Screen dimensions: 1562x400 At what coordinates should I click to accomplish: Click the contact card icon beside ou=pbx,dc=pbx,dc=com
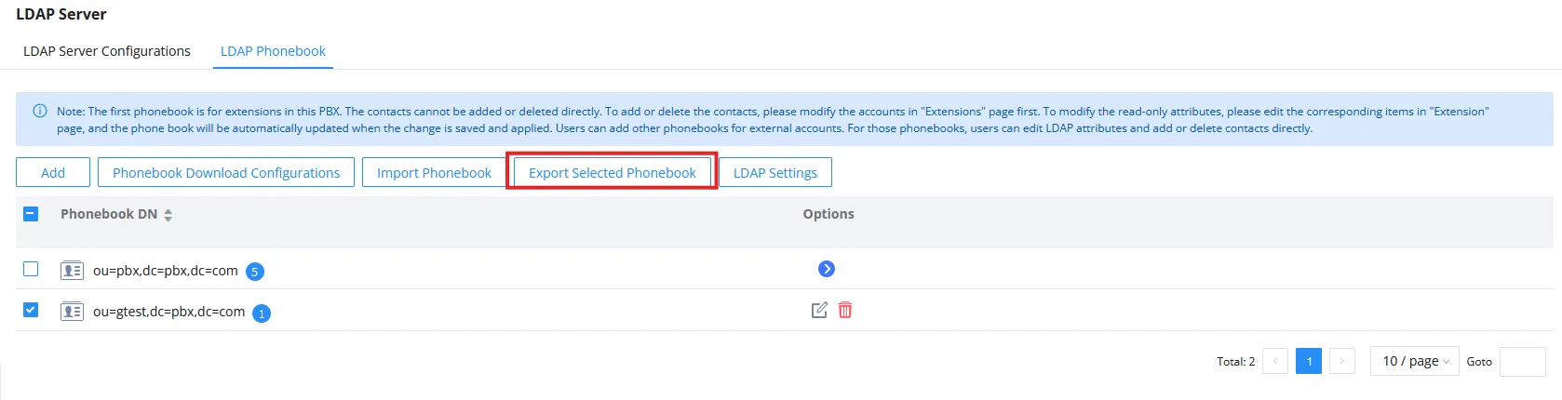[x=72, y=271]
